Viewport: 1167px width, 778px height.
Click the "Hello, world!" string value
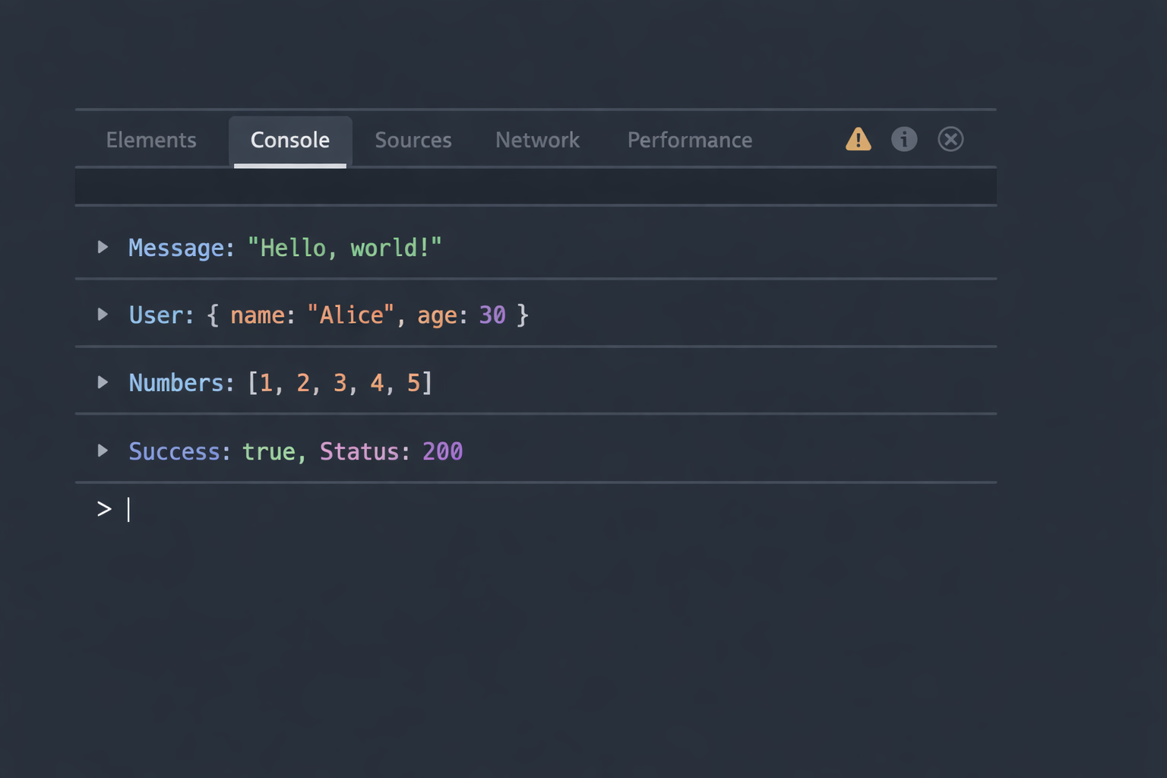coord(344,248)
